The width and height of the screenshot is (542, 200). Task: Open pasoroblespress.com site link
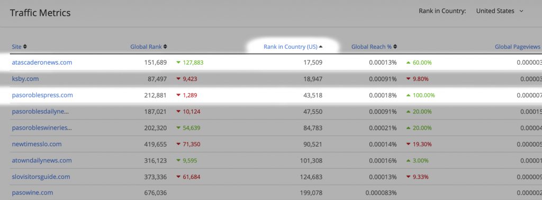(x=42, y=95)
